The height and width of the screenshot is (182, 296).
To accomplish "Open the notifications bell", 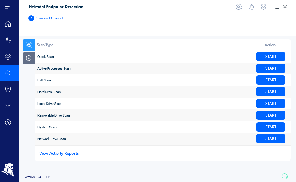I will point(251,7).
